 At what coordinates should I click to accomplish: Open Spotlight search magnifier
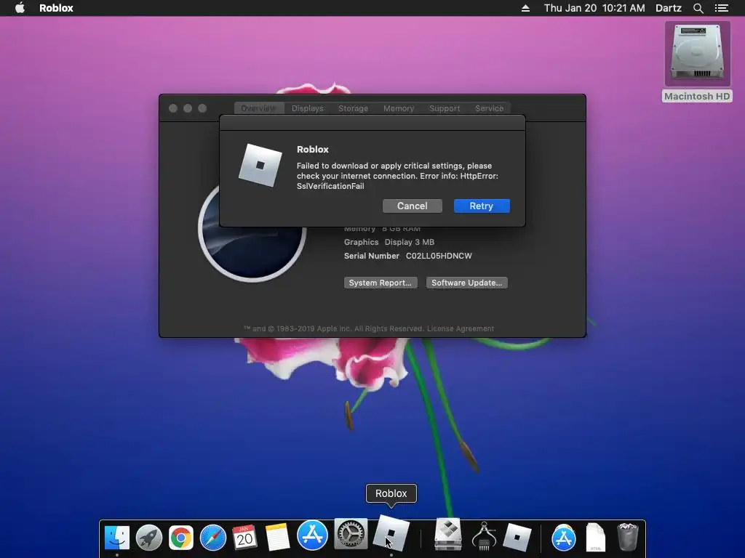pos(698,8)
